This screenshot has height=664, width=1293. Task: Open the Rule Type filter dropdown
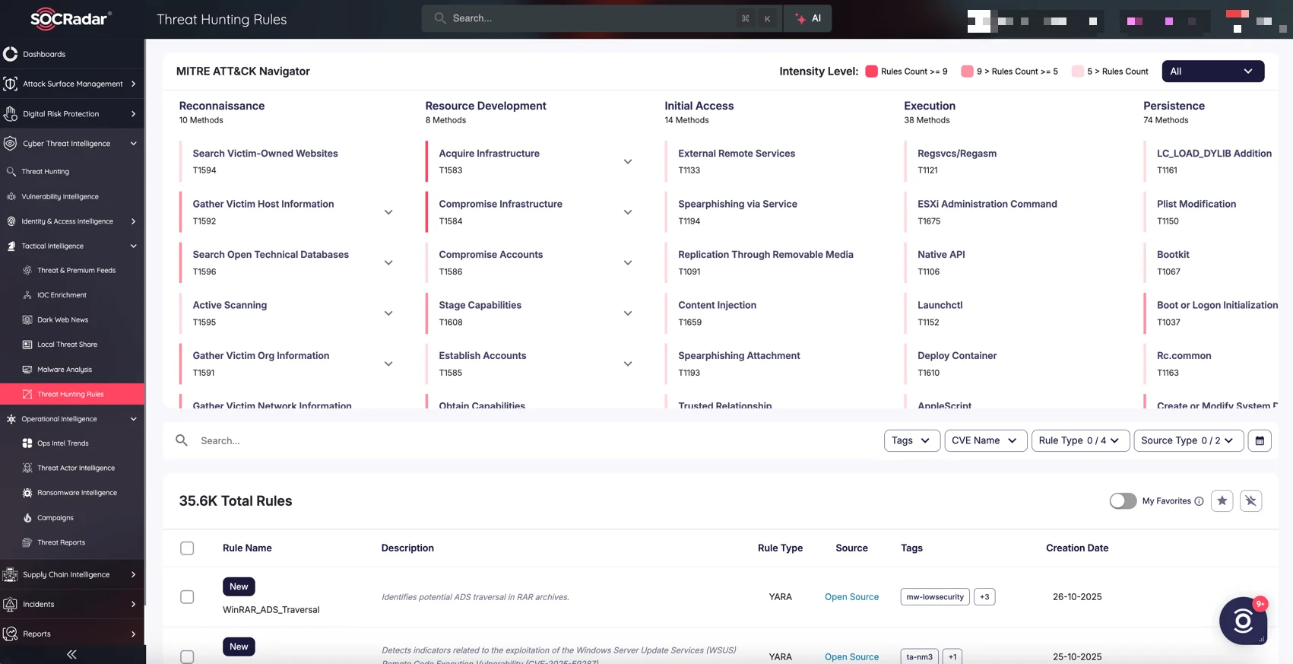tap(1080, 440)
